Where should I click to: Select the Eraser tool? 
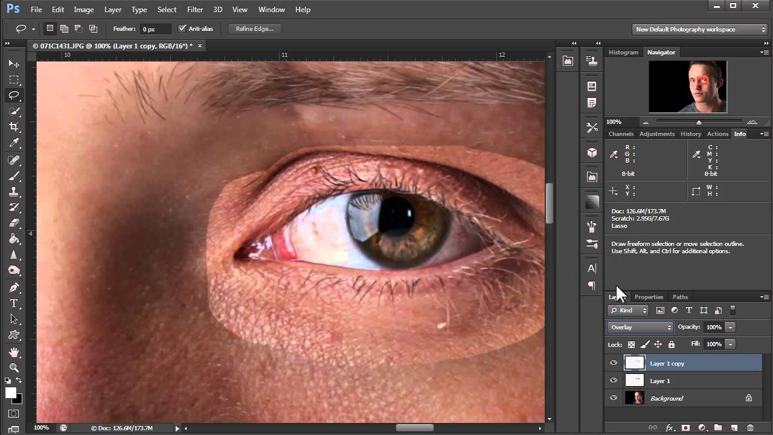pos(14,223)
